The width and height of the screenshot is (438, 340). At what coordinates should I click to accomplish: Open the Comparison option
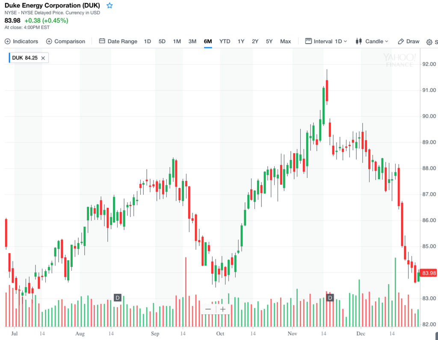click(x=65, y=41)
